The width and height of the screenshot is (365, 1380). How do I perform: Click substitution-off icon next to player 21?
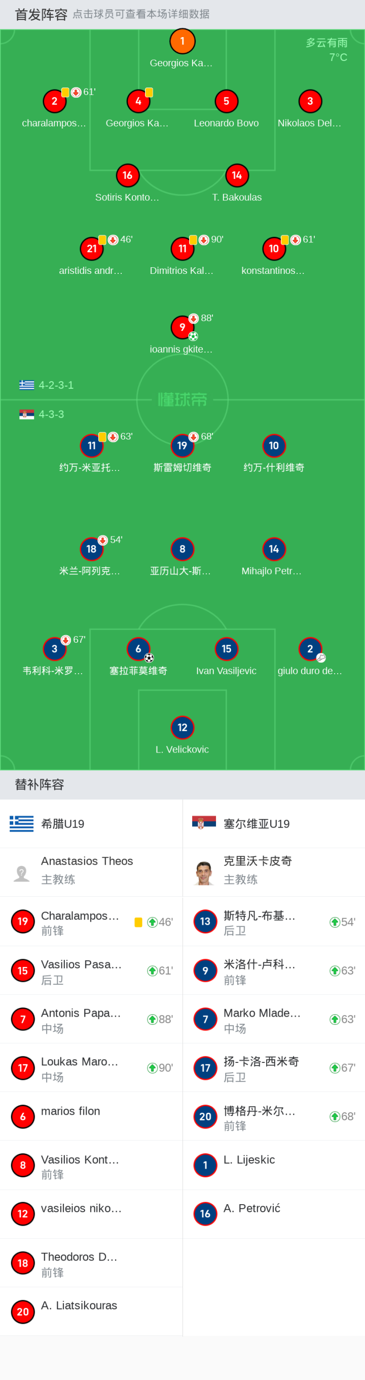(x=113, y=239)
